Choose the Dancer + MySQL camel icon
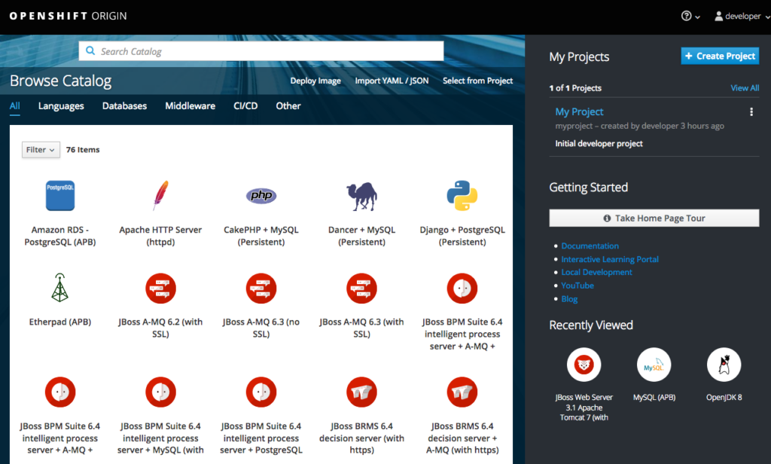The height and width of the screenshot is (464, 771). click(x=361, y=197)
